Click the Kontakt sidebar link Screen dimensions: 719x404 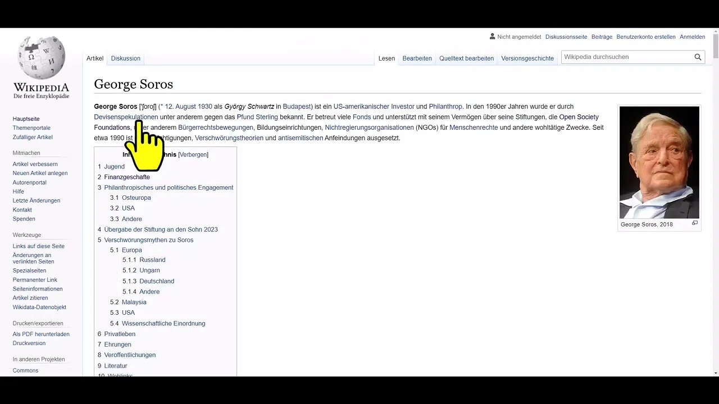(x=22, y=210)
